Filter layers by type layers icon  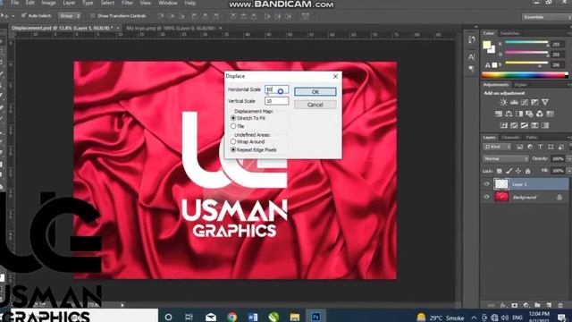pos(540,147)
